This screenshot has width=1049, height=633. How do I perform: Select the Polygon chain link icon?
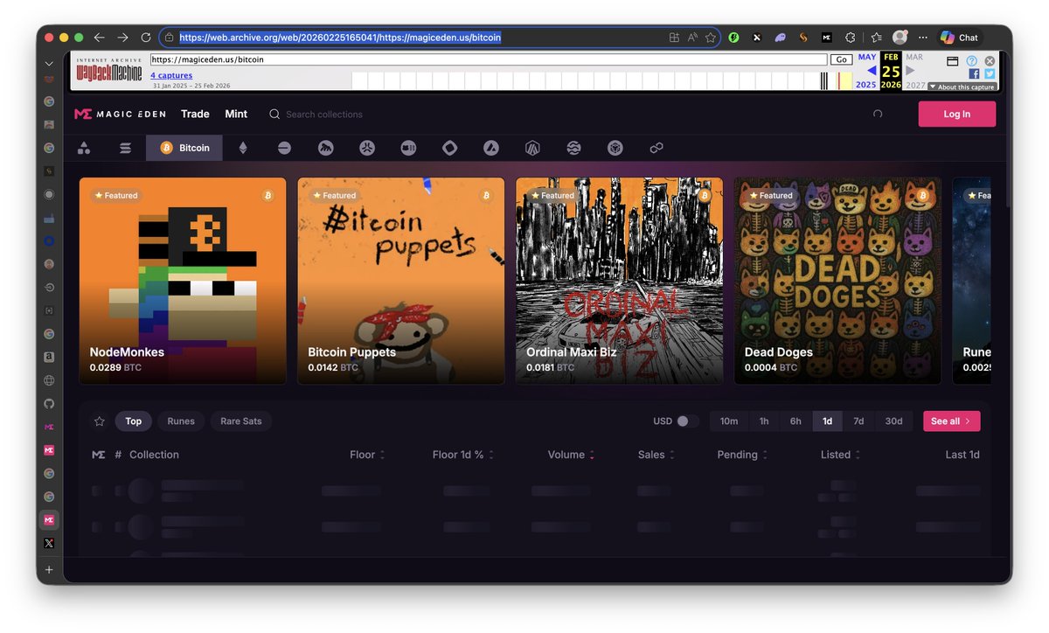(656, 148)
